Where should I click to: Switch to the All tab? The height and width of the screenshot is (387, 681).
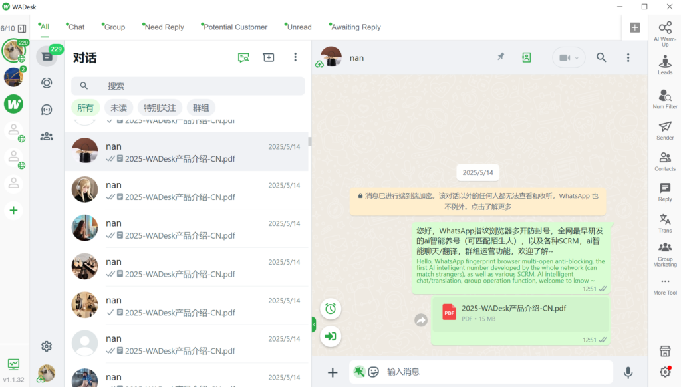coord(44,27)
